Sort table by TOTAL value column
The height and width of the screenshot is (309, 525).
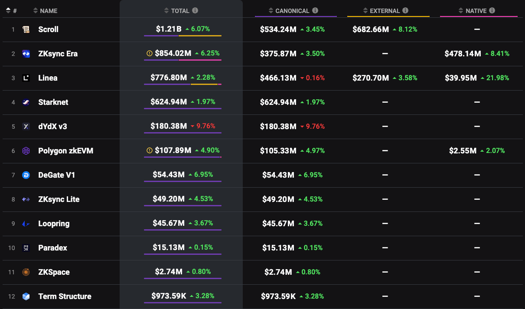(177, 11)
